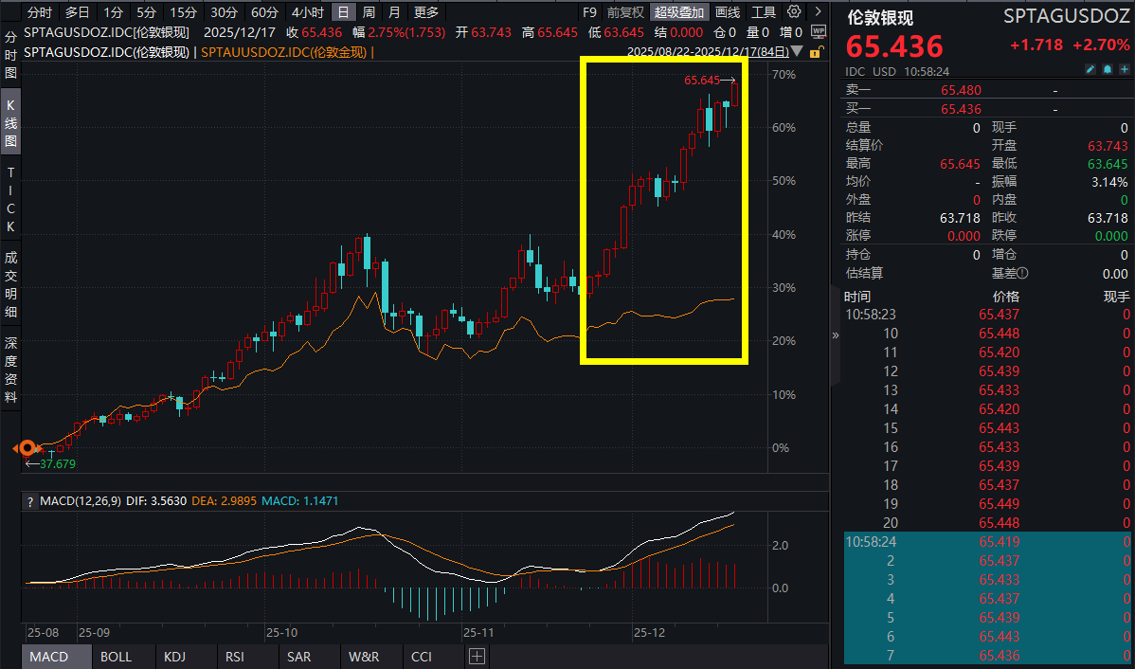Select the 4小时 period
The height and width of the screenshot is (669, 1135).
click(308, 11)
